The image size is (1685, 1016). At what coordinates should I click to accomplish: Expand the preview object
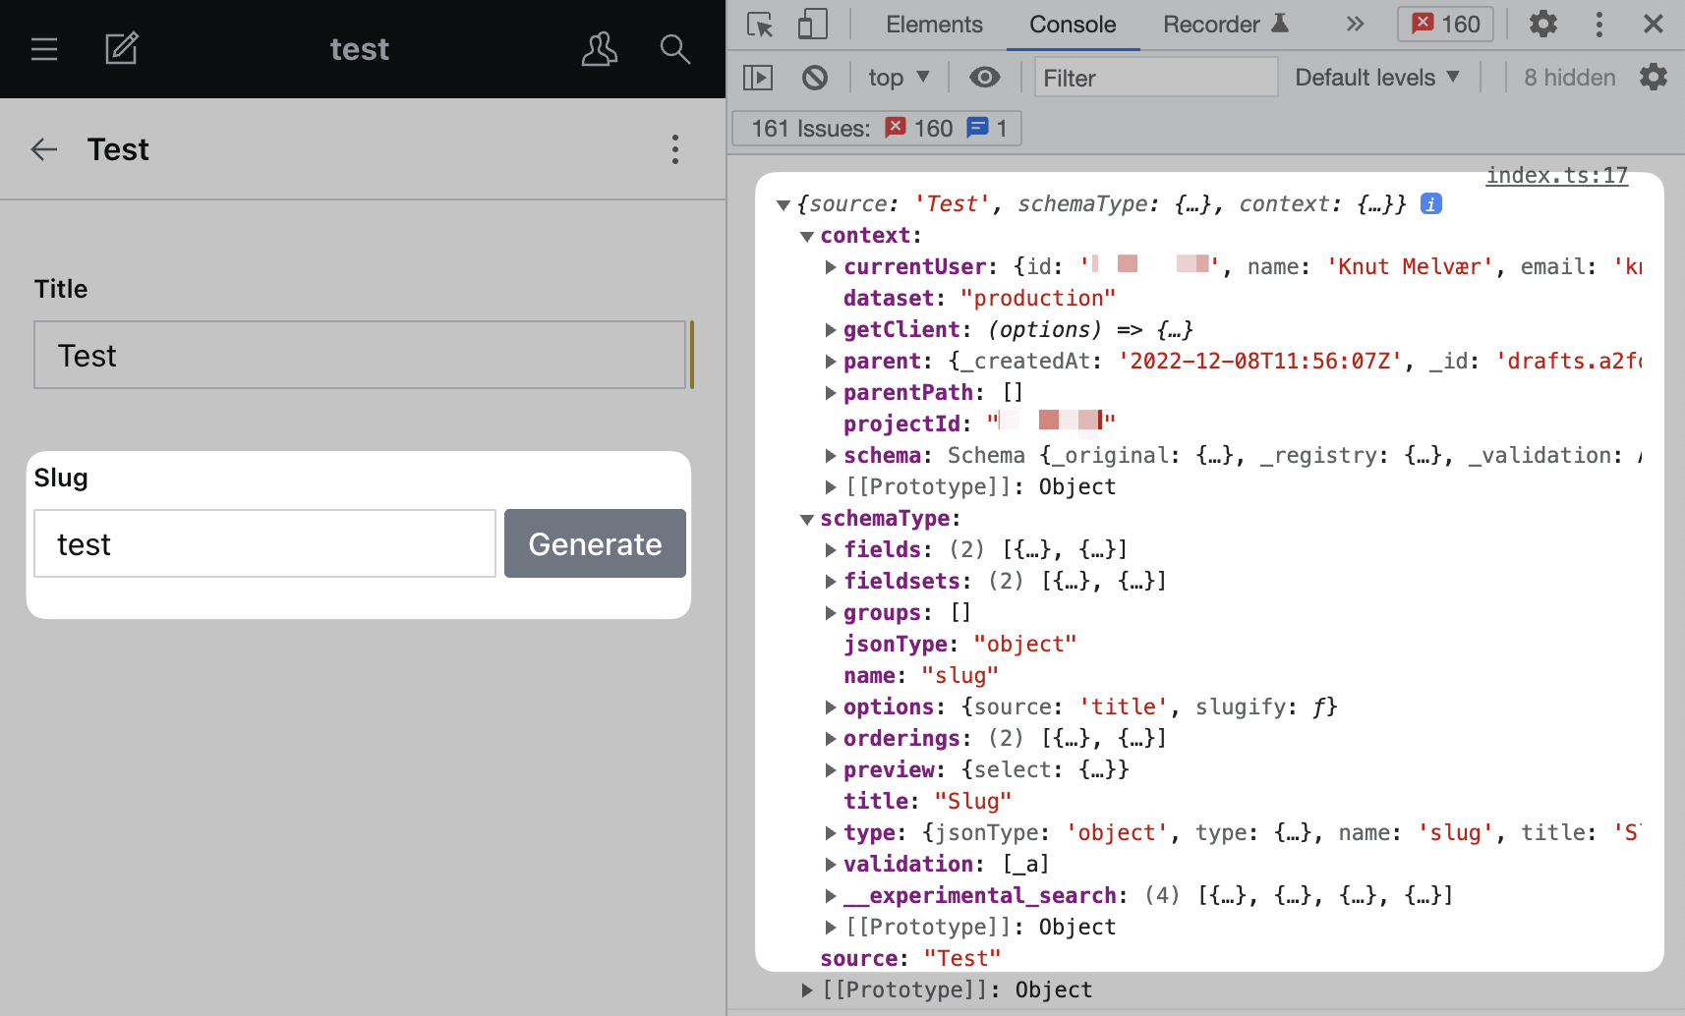click(831, 770)
